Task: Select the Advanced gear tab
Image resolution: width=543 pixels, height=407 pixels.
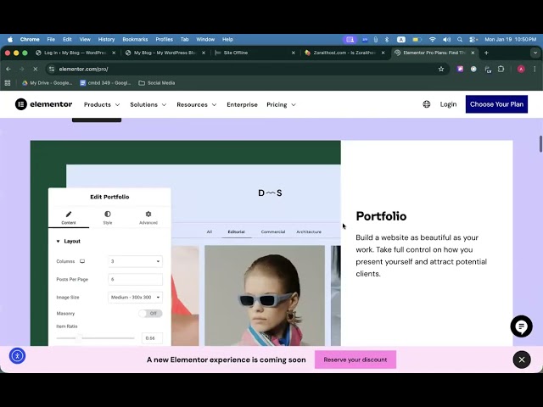Action: [148, 218]
